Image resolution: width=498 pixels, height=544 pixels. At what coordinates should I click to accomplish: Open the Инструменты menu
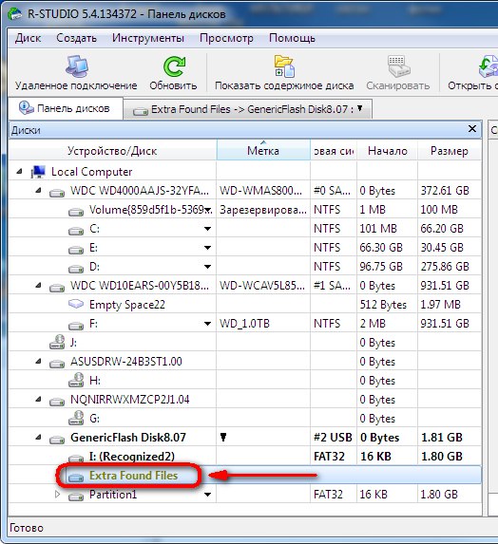tap(148, 38)
